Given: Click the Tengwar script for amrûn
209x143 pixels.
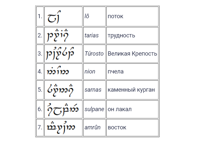Looking at the screenshot, I should pyautogui.click(x=61, y=127).
